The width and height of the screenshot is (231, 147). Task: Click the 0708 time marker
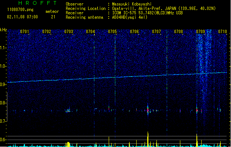[x=178, y=32]
